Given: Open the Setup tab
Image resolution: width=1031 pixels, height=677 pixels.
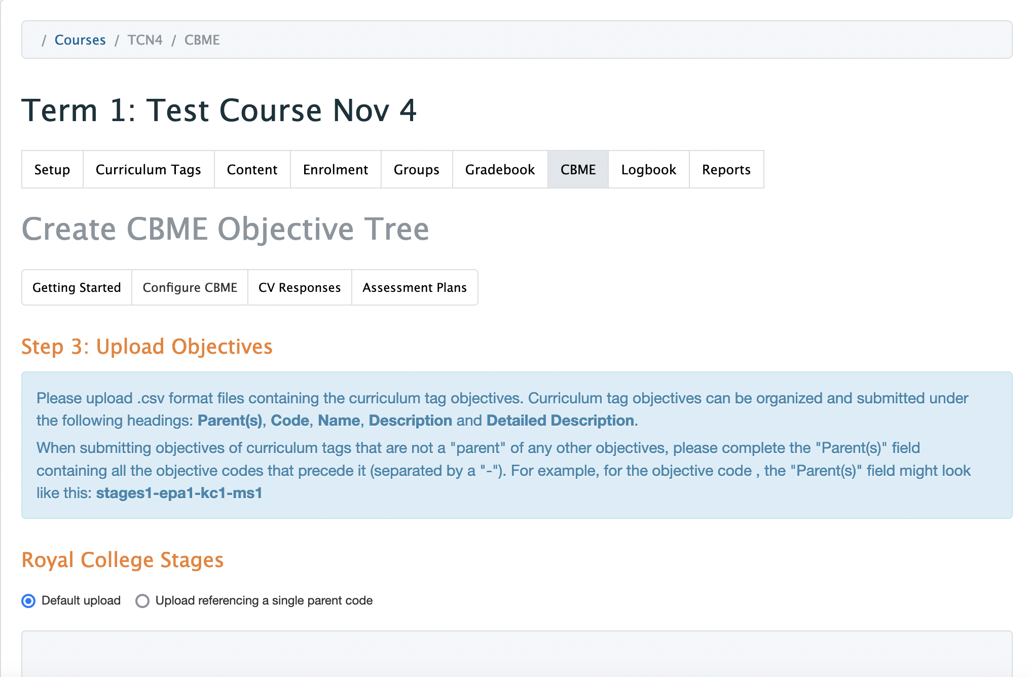Looking at the screenshot, I should (x=52, y=169).
